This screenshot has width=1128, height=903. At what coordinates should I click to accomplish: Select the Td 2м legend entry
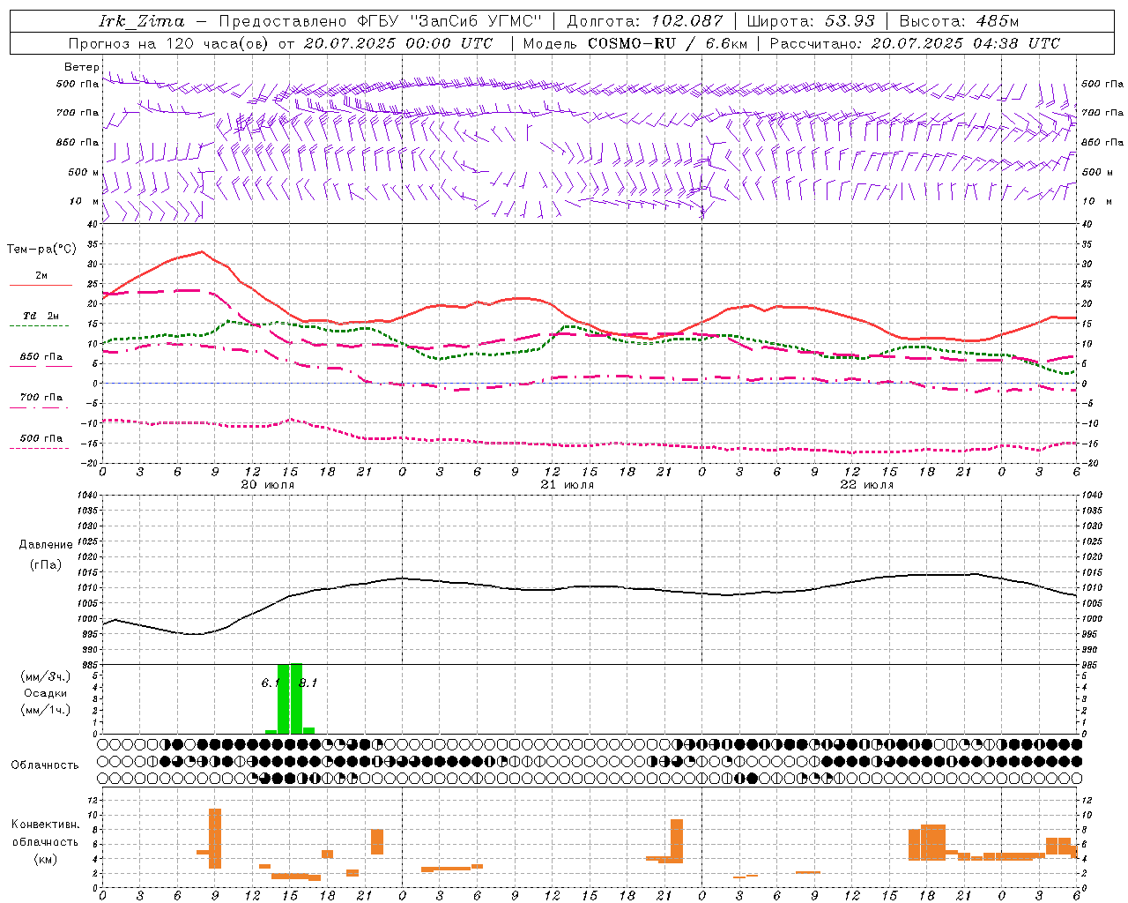(41, 316)
